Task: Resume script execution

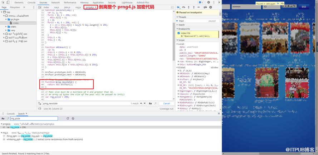Action: pos(178,7)
